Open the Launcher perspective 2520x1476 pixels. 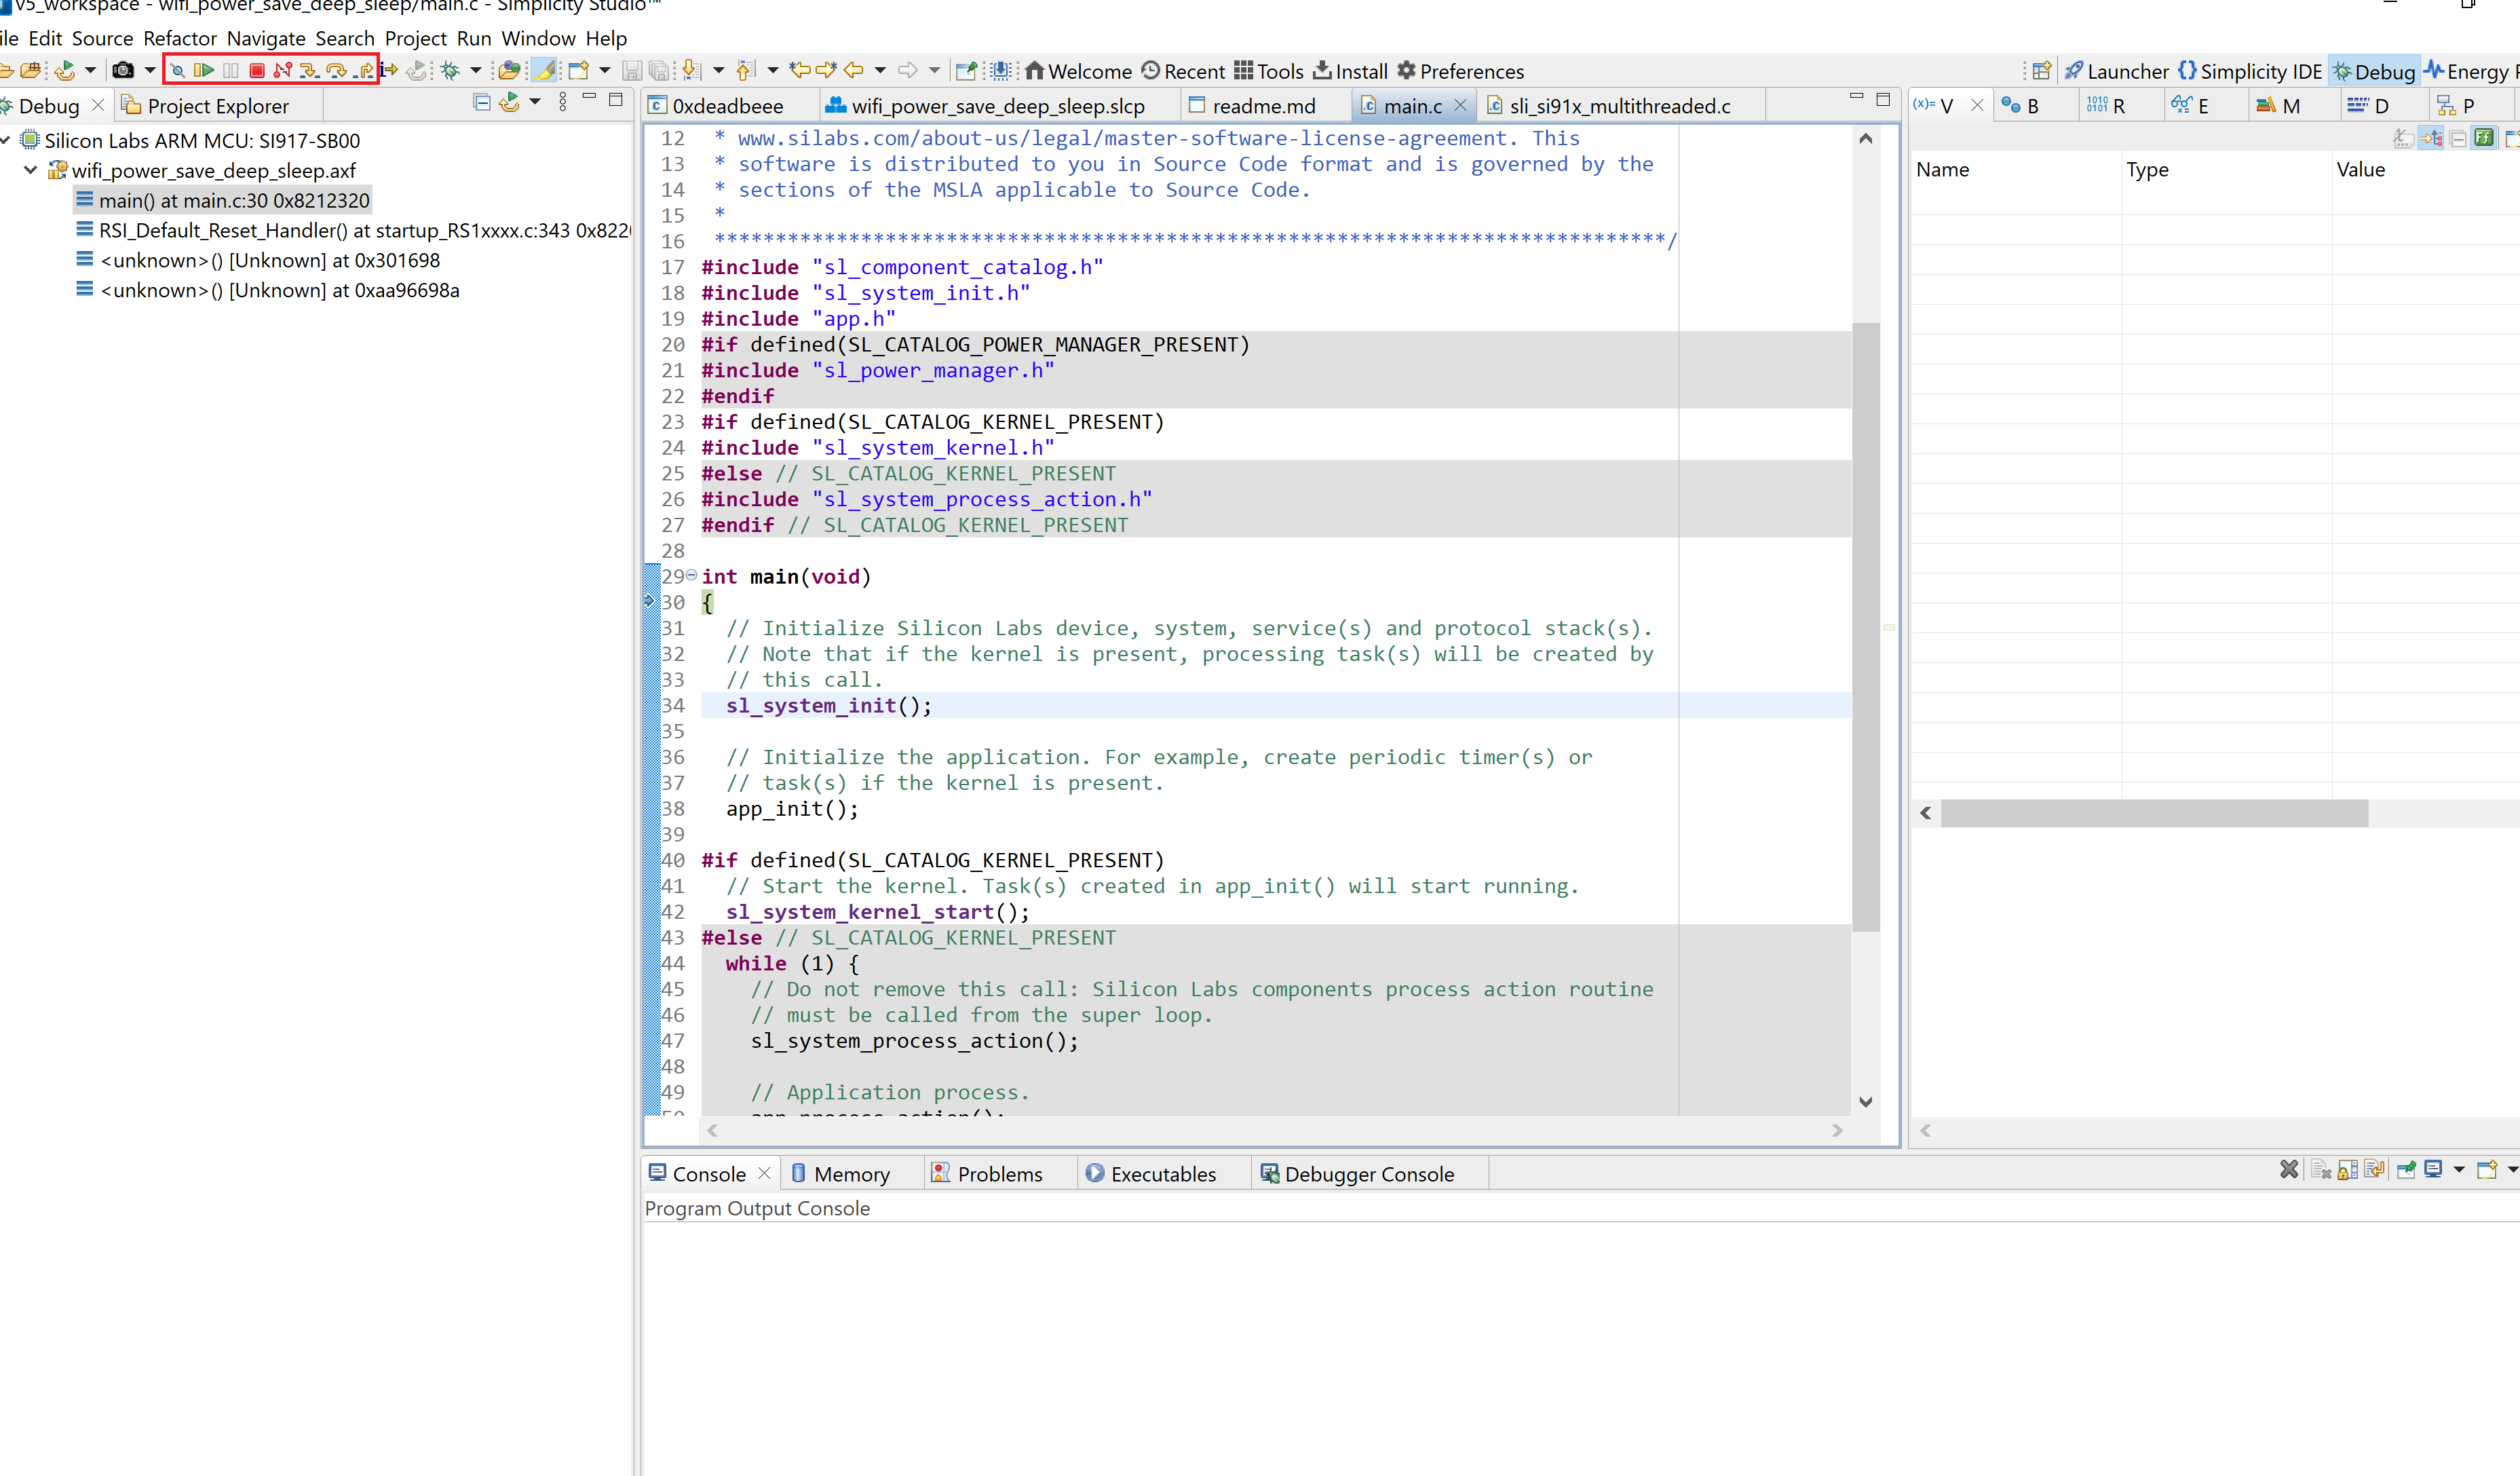2116,71
